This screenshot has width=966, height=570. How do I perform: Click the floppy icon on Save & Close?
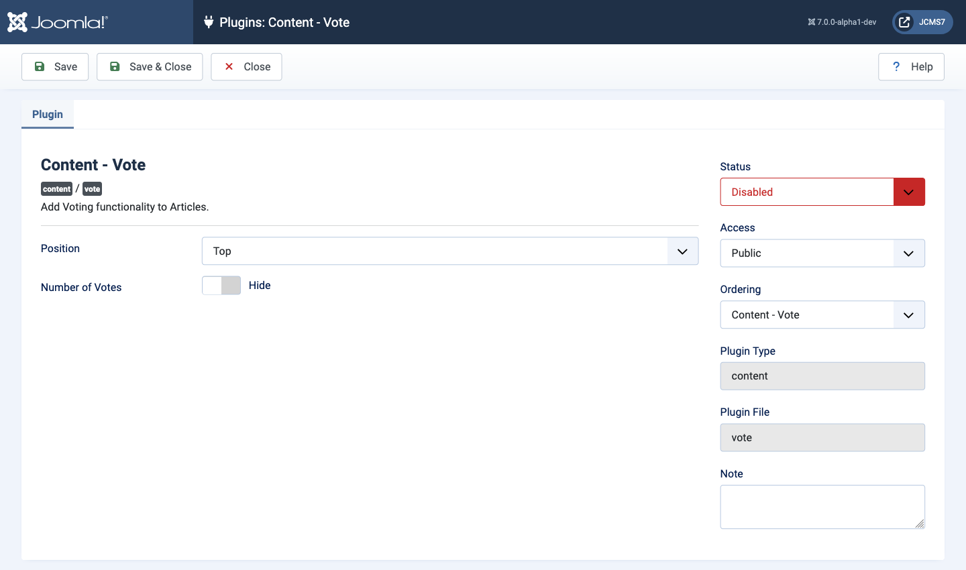tap(115, 66)
